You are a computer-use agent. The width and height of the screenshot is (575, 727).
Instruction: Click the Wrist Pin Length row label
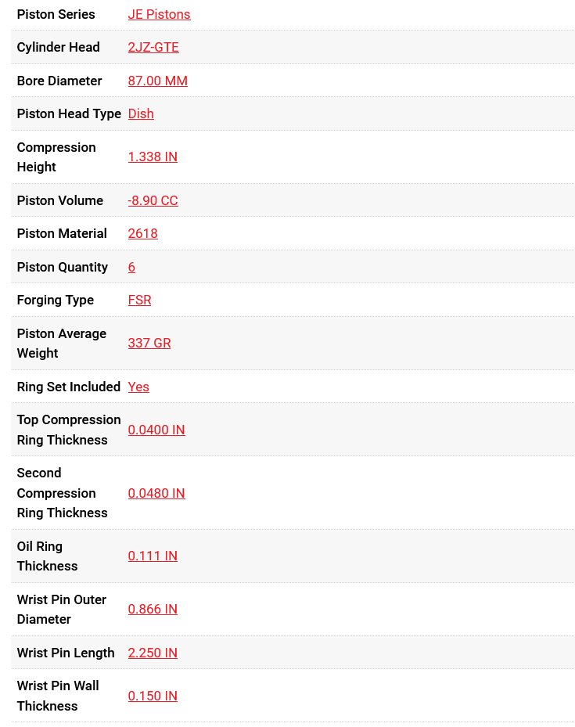click(66, 653)
